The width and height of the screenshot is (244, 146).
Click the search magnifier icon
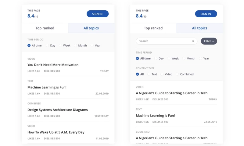point(193,41)
